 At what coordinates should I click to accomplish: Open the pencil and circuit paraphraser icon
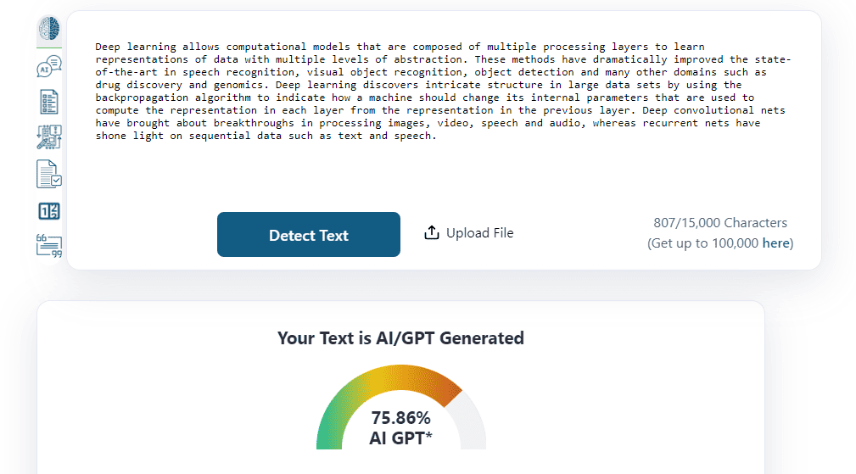[48, 137]
